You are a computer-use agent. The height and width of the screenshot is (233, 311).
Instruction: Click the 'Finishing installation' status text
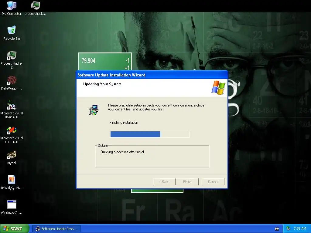pos(124,123)
